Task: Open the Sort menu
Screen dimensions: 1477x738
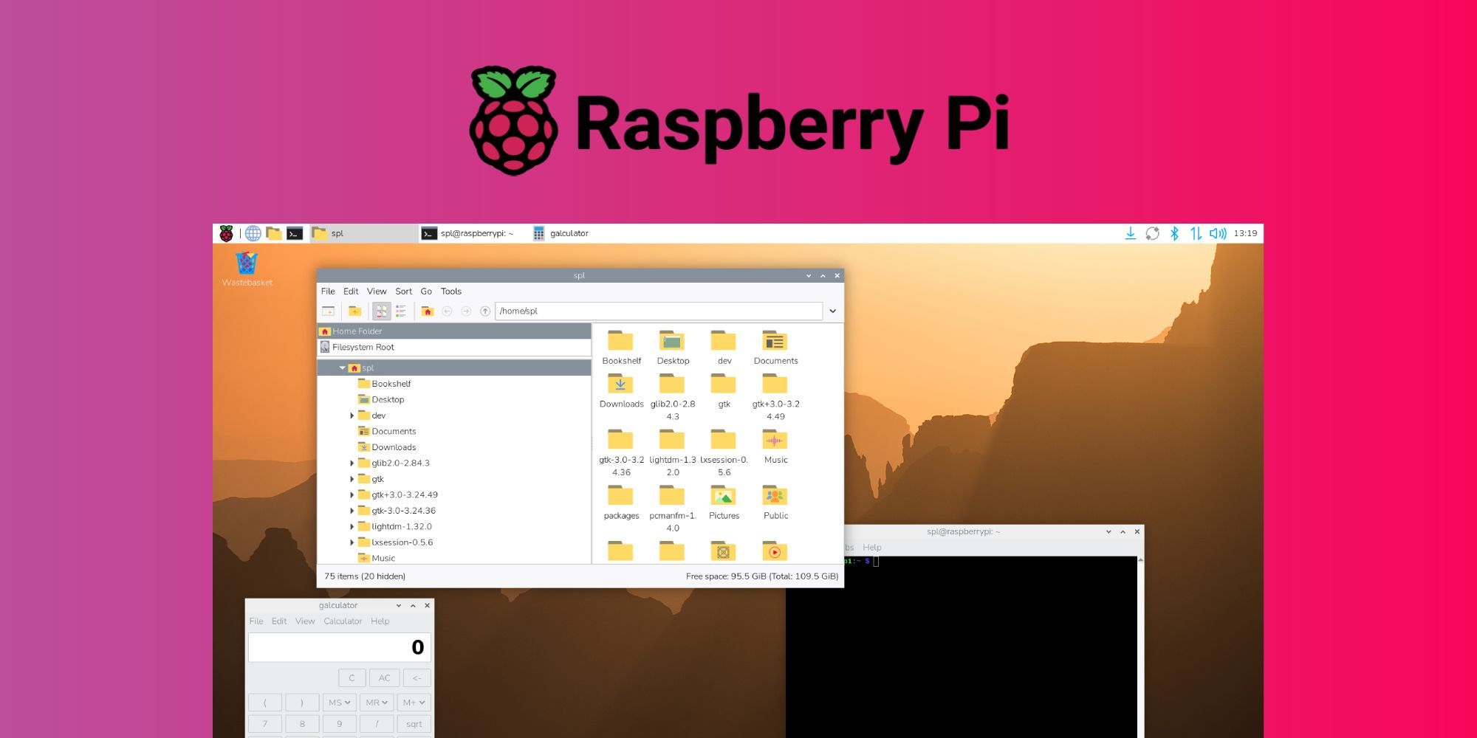Action: pyautogui.click(x=403, y=292)
